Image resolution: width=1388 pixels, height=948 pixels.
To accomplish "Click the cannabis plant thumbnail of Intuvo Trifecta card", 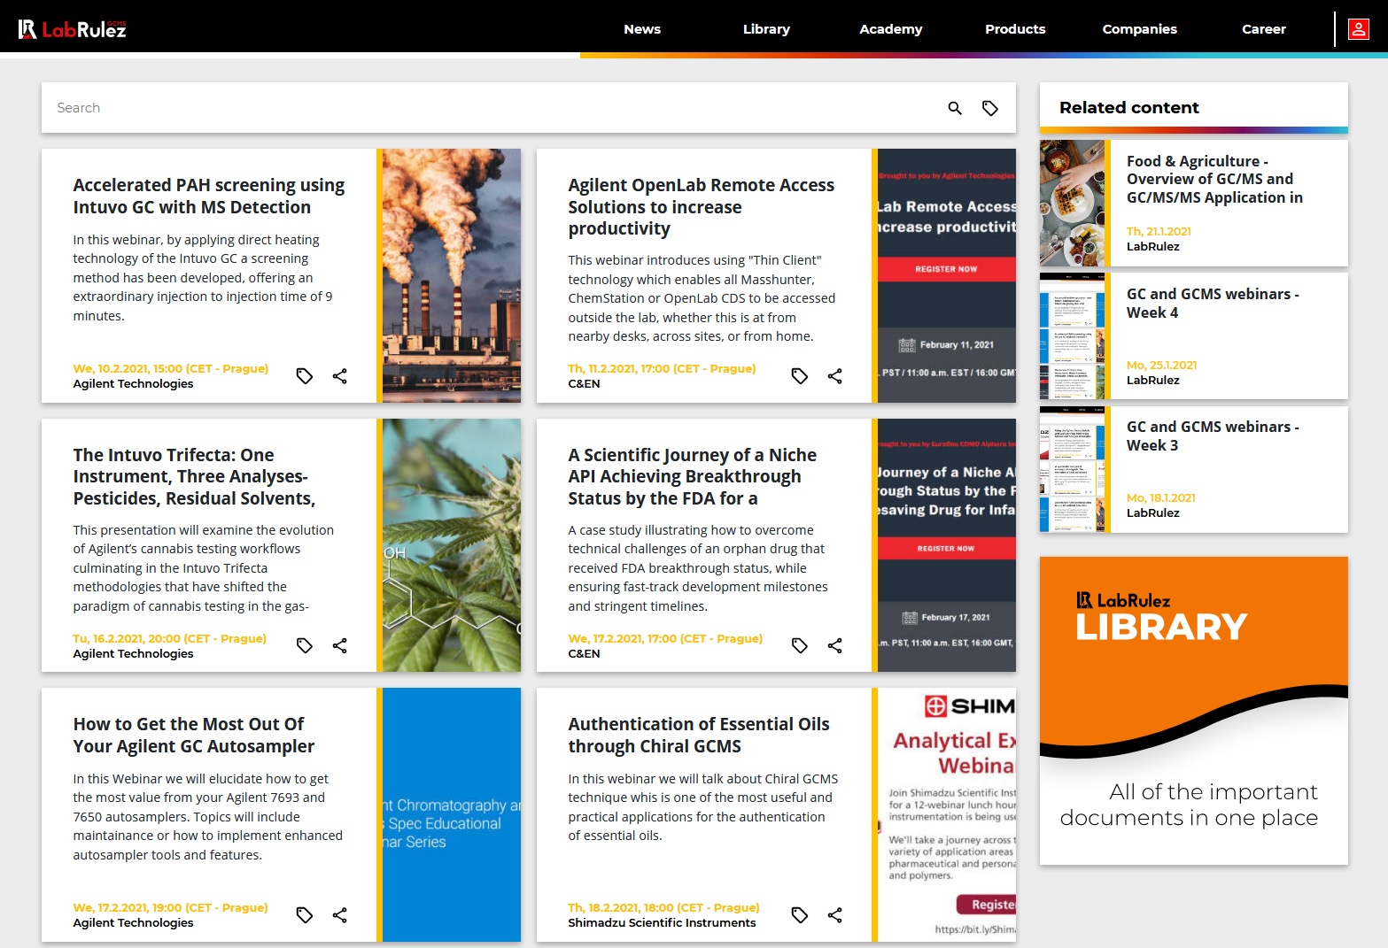I will 452,545.
